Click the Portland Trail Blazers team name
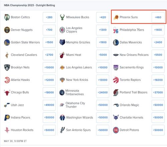The height and width of the screenshot is (147, 167). pos(134,93)
